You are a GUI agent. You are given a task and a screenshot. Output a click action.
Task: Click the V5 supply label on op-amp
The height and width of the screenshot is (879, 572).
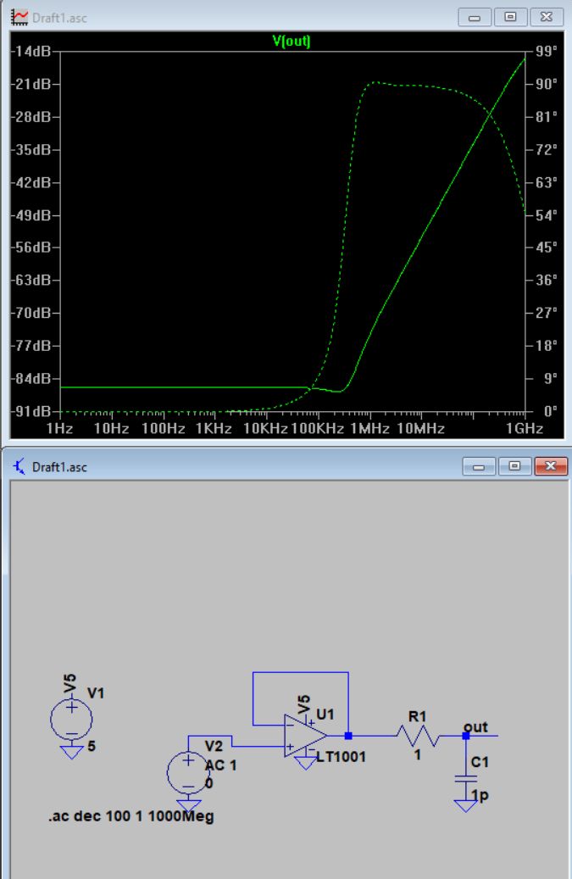[303, 704]
